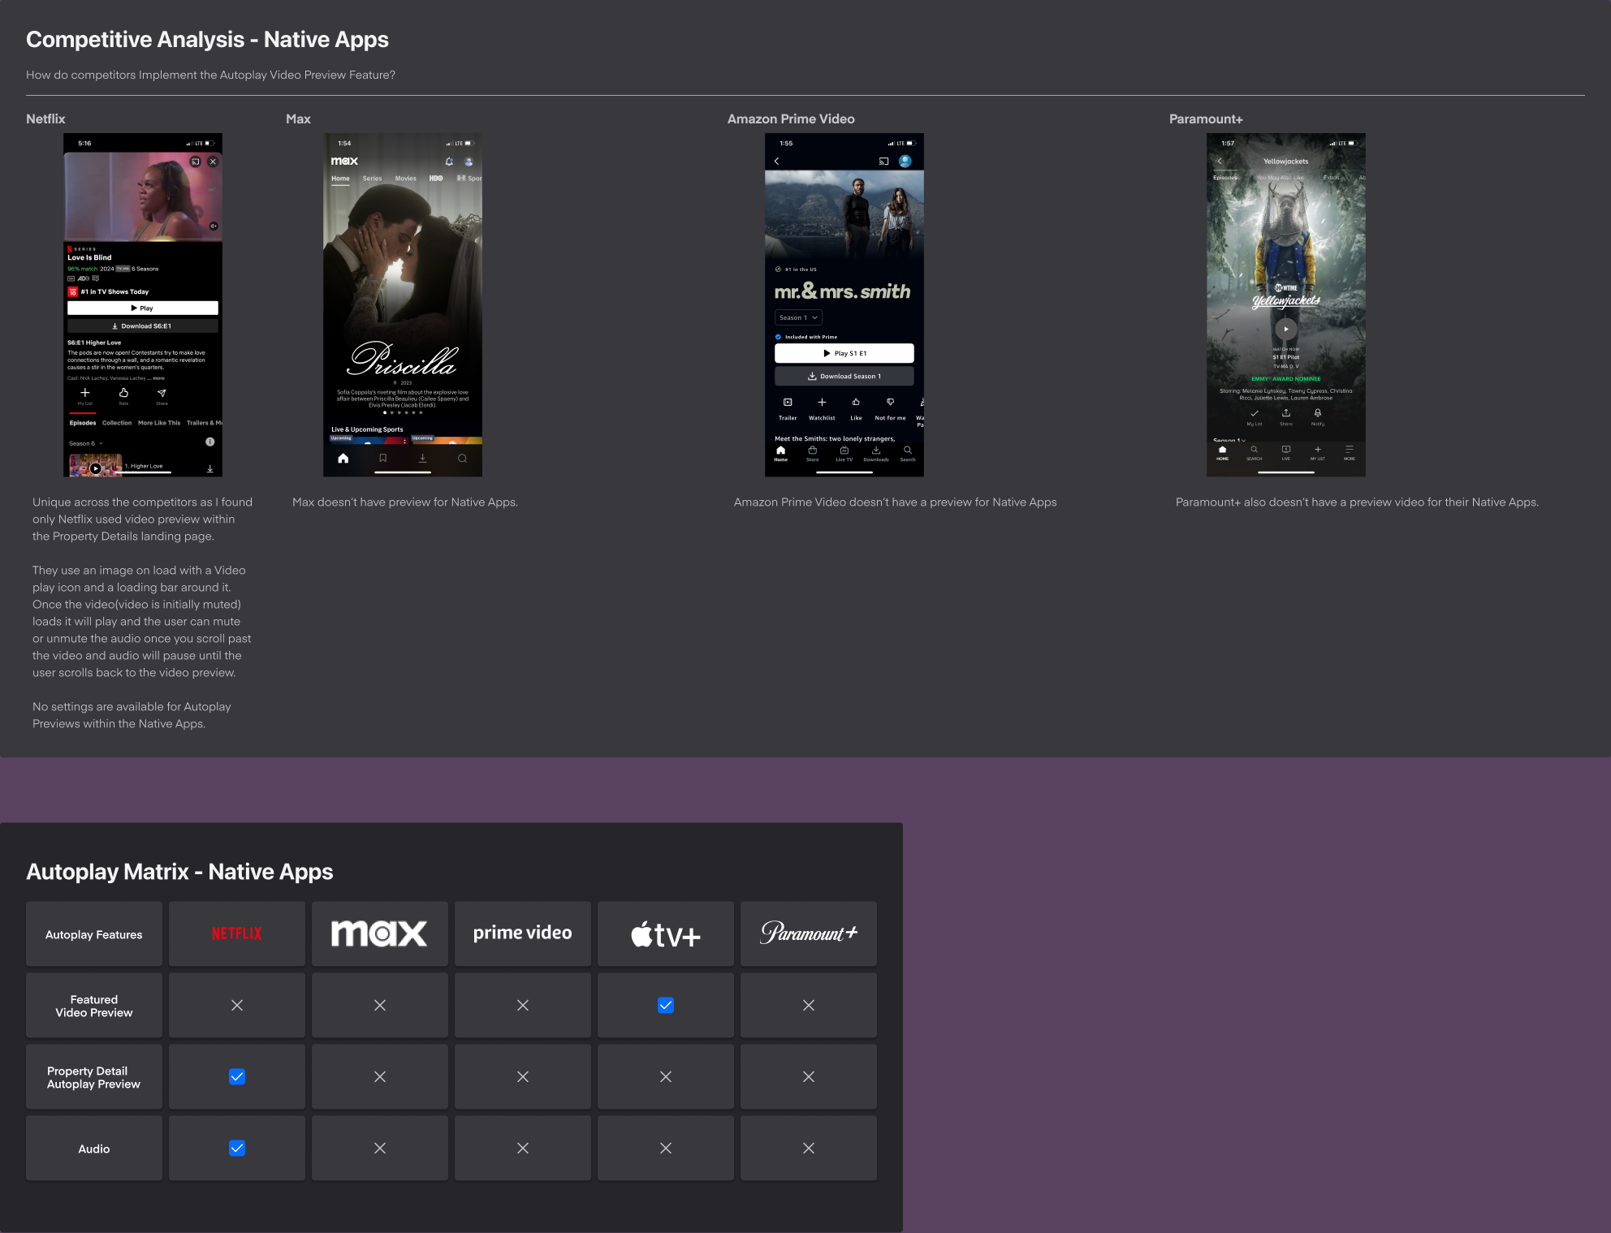Close the Netflix video preview with X
The height and width of the screenshot is (1233, 1611).
point(213,162)
